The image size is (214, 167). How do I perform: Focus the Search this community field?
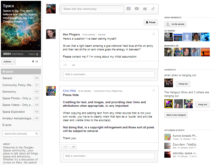coord(21,134)
